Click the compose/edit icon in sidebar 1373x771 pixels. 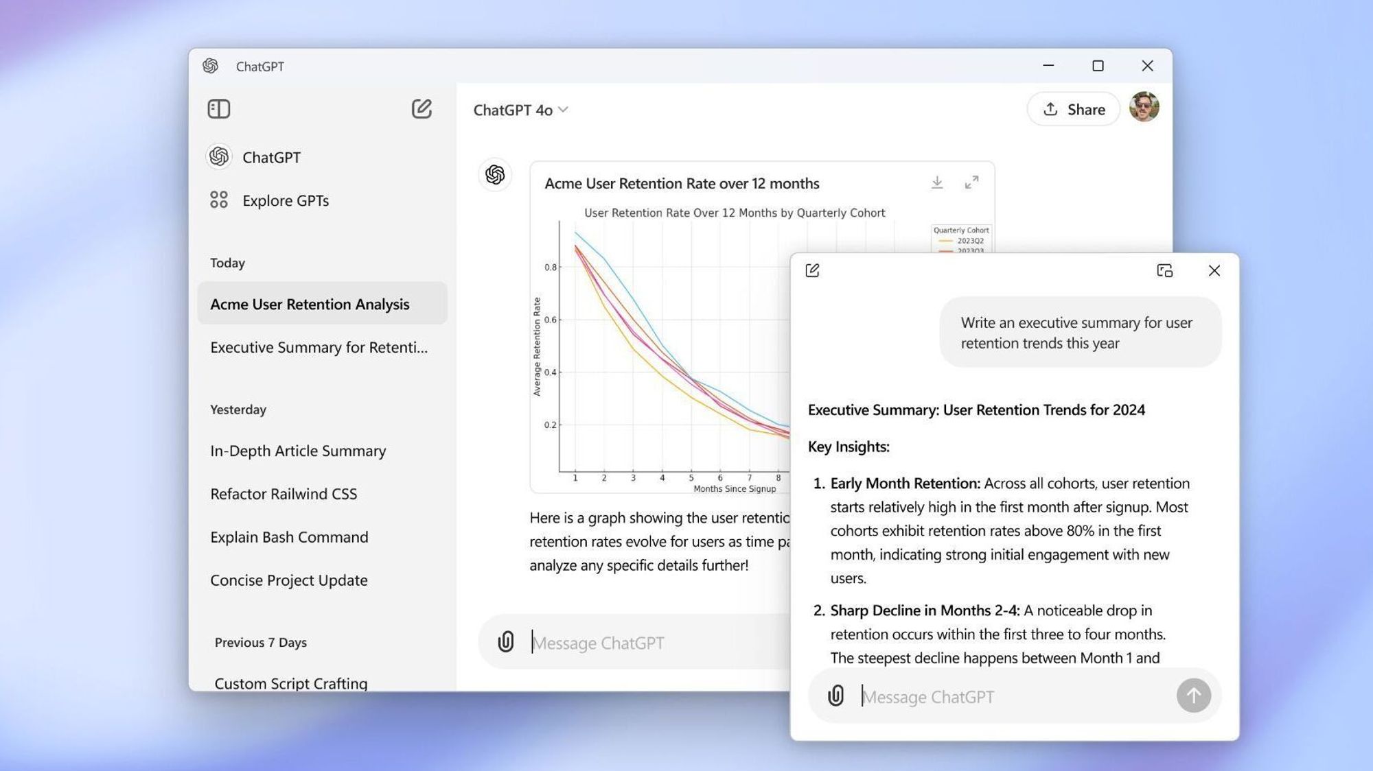[x=422, y=108]
